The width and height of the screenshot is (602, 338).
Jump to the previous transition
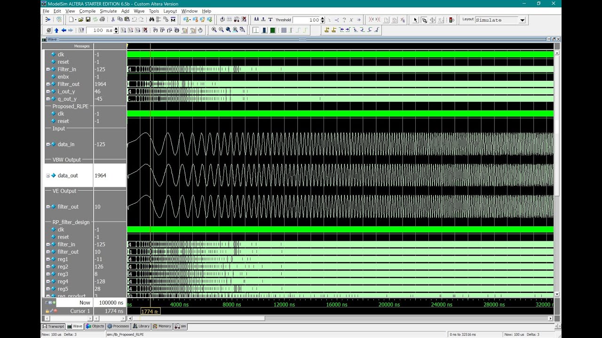[x=341, y=30]
